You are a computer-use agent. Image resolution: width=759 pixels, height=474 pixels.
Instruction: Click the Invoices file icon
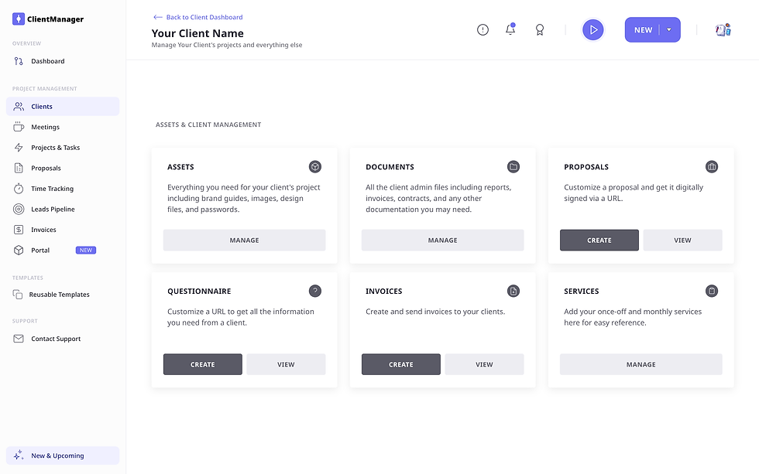coord(513,291)
